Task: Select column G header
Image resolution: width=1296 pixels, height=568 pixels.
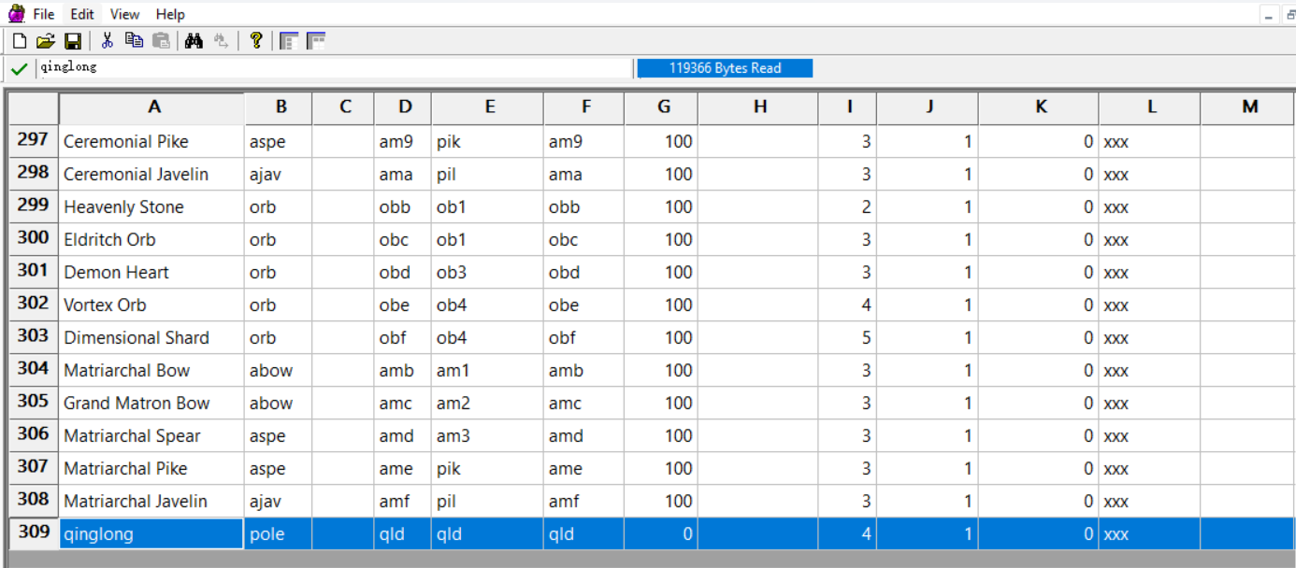Action: click(x=662, y=107)
